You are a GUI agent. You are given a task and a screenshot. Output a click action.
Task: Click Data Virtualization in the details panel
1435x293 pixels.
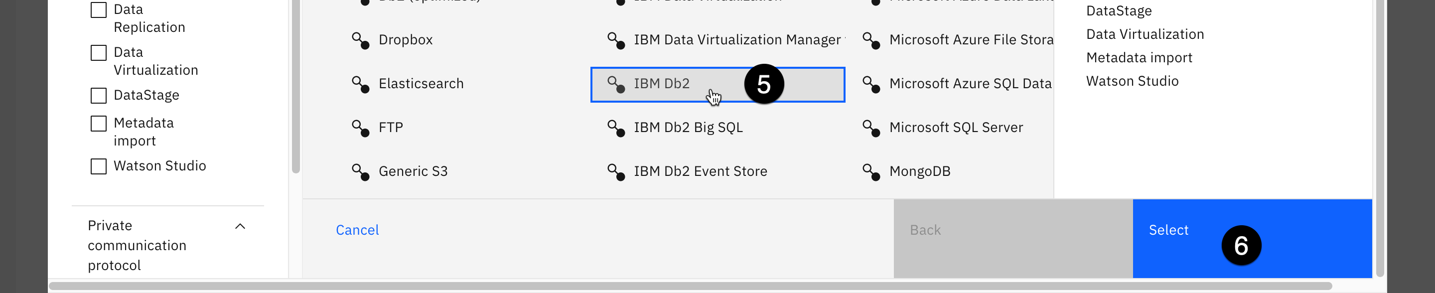tap(1145, 34)
